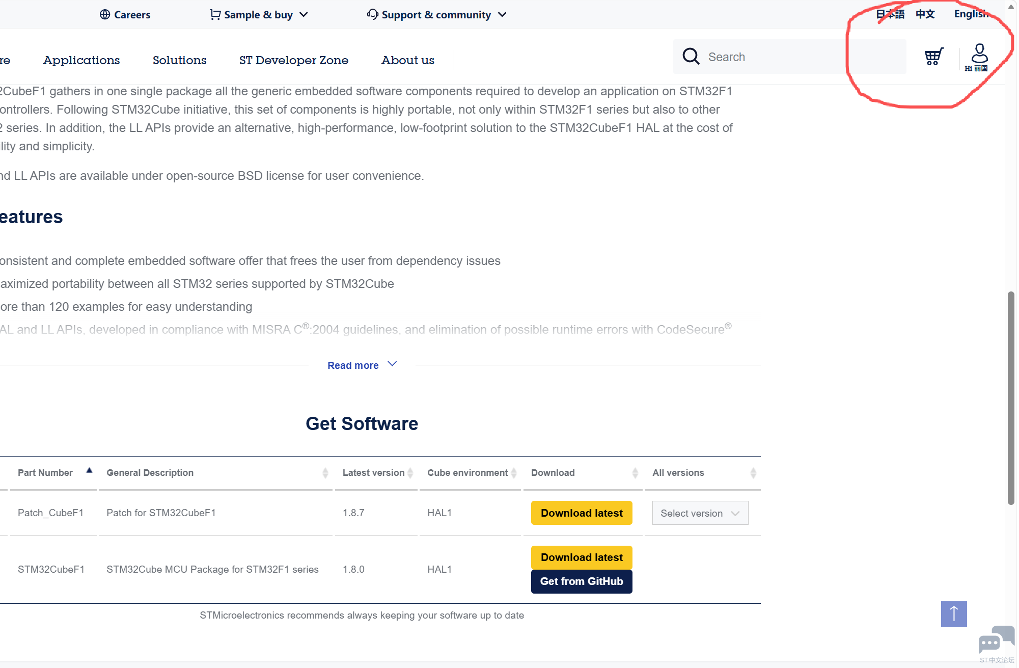Click Get from GitHub button

pyautogui.click(x=582, y=581)
